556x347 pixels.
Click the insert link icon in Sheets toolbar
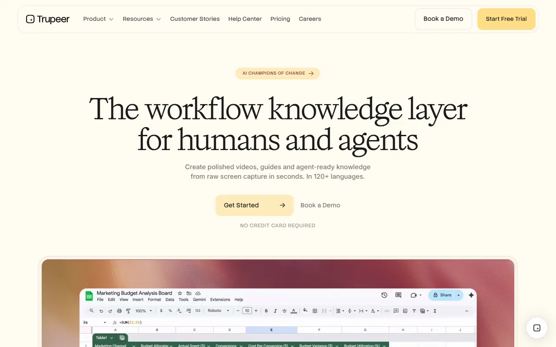tap(387, 311)
